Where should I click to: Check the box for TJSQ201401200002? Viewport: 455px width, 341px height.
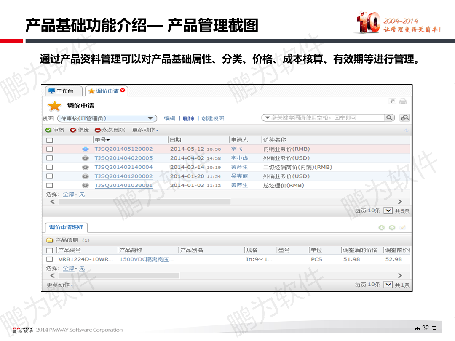50,176
